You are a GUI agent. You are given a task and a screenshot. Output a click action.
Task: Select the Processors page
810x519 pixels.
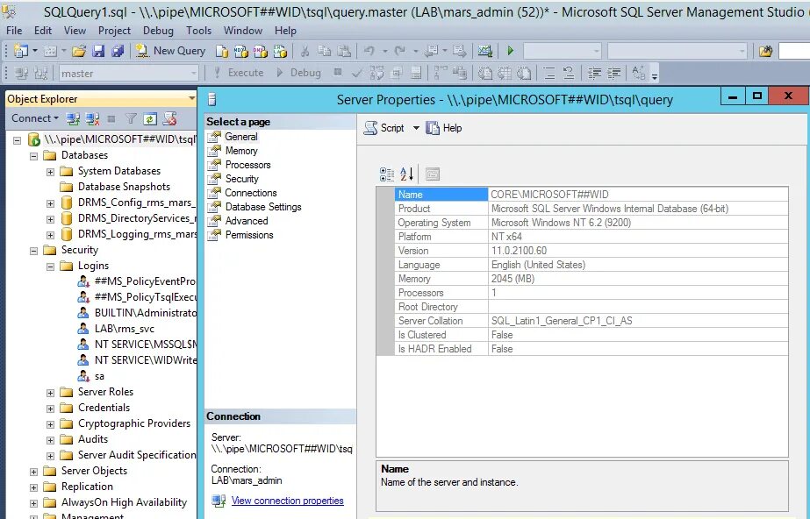point(248,165)
